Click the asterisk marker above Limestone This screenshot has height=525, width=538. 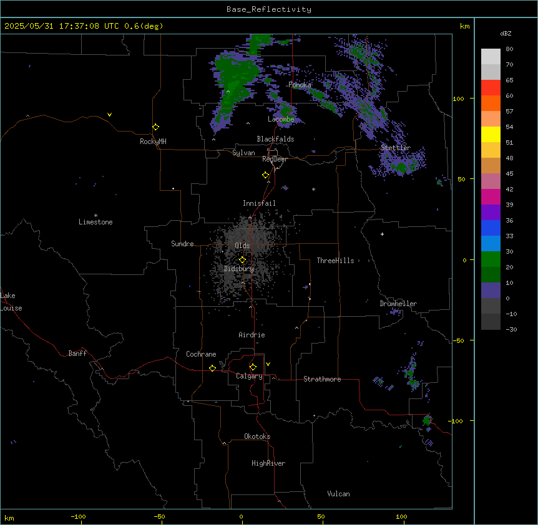pyautogui.click(x=95, y=216)
